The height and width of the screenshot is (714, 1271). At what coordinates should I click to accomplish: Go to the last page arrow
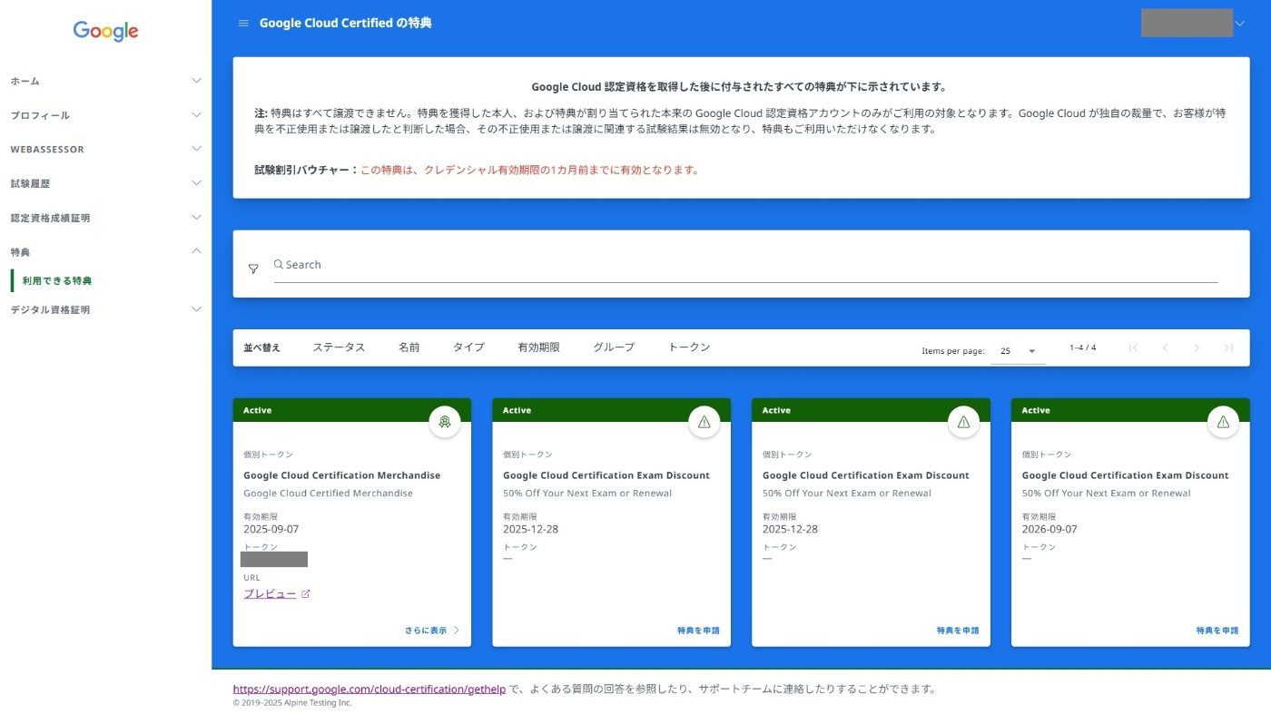1228,347
